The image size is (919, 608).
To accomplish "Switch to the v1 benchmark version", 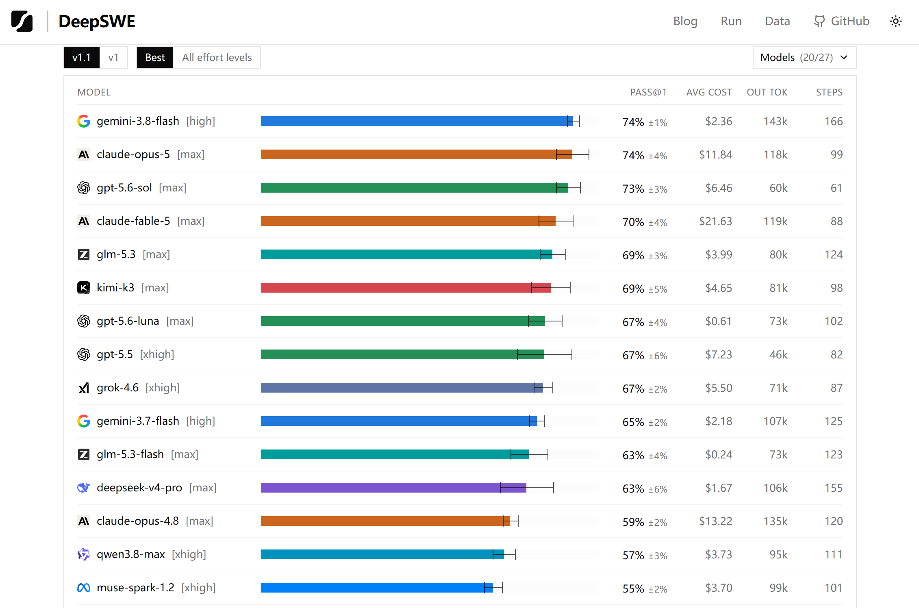I will point(113,57).
